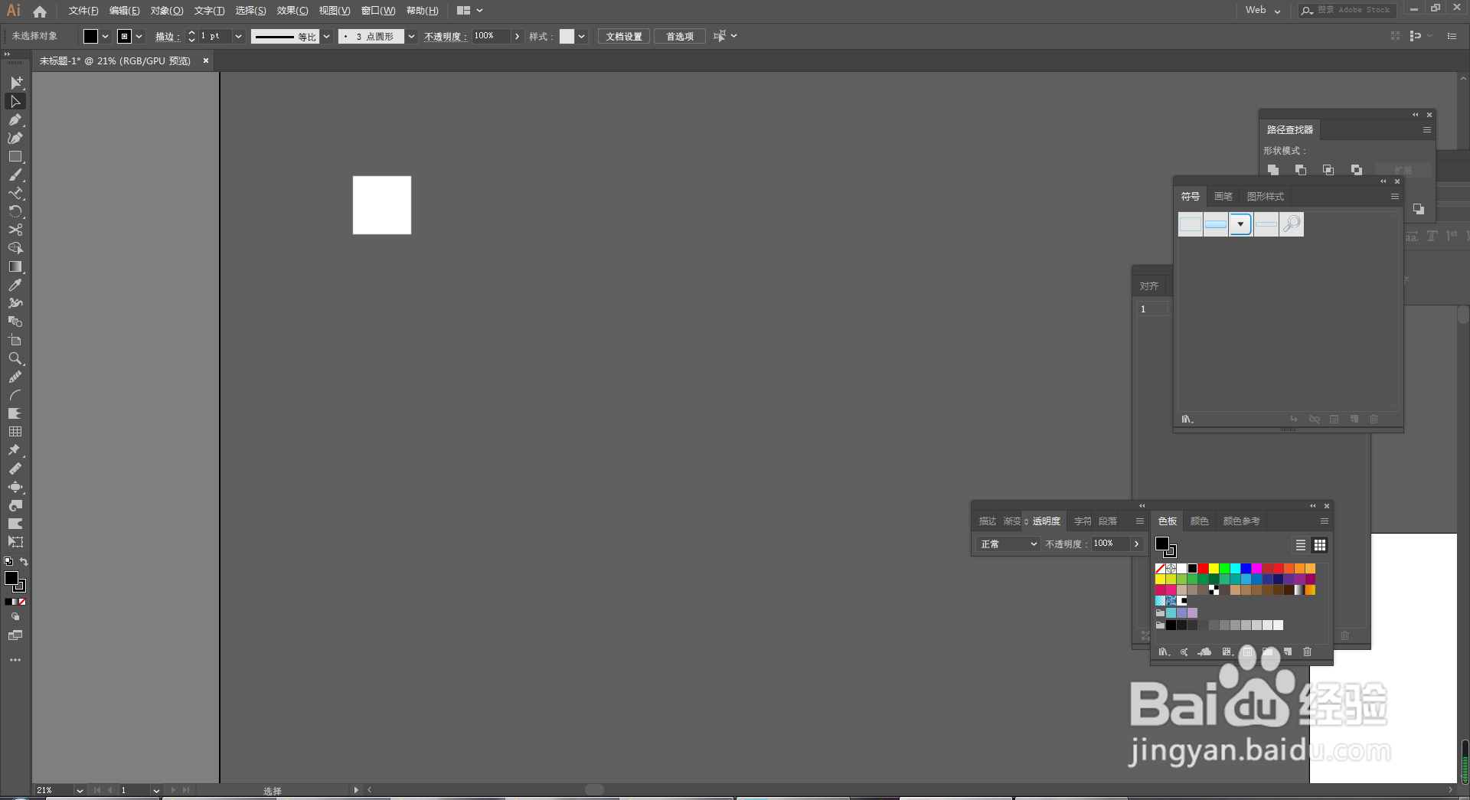Select the Zoom magnifier tool
The width and height of the screenshot is (1470, 800).
click(15, 358)
